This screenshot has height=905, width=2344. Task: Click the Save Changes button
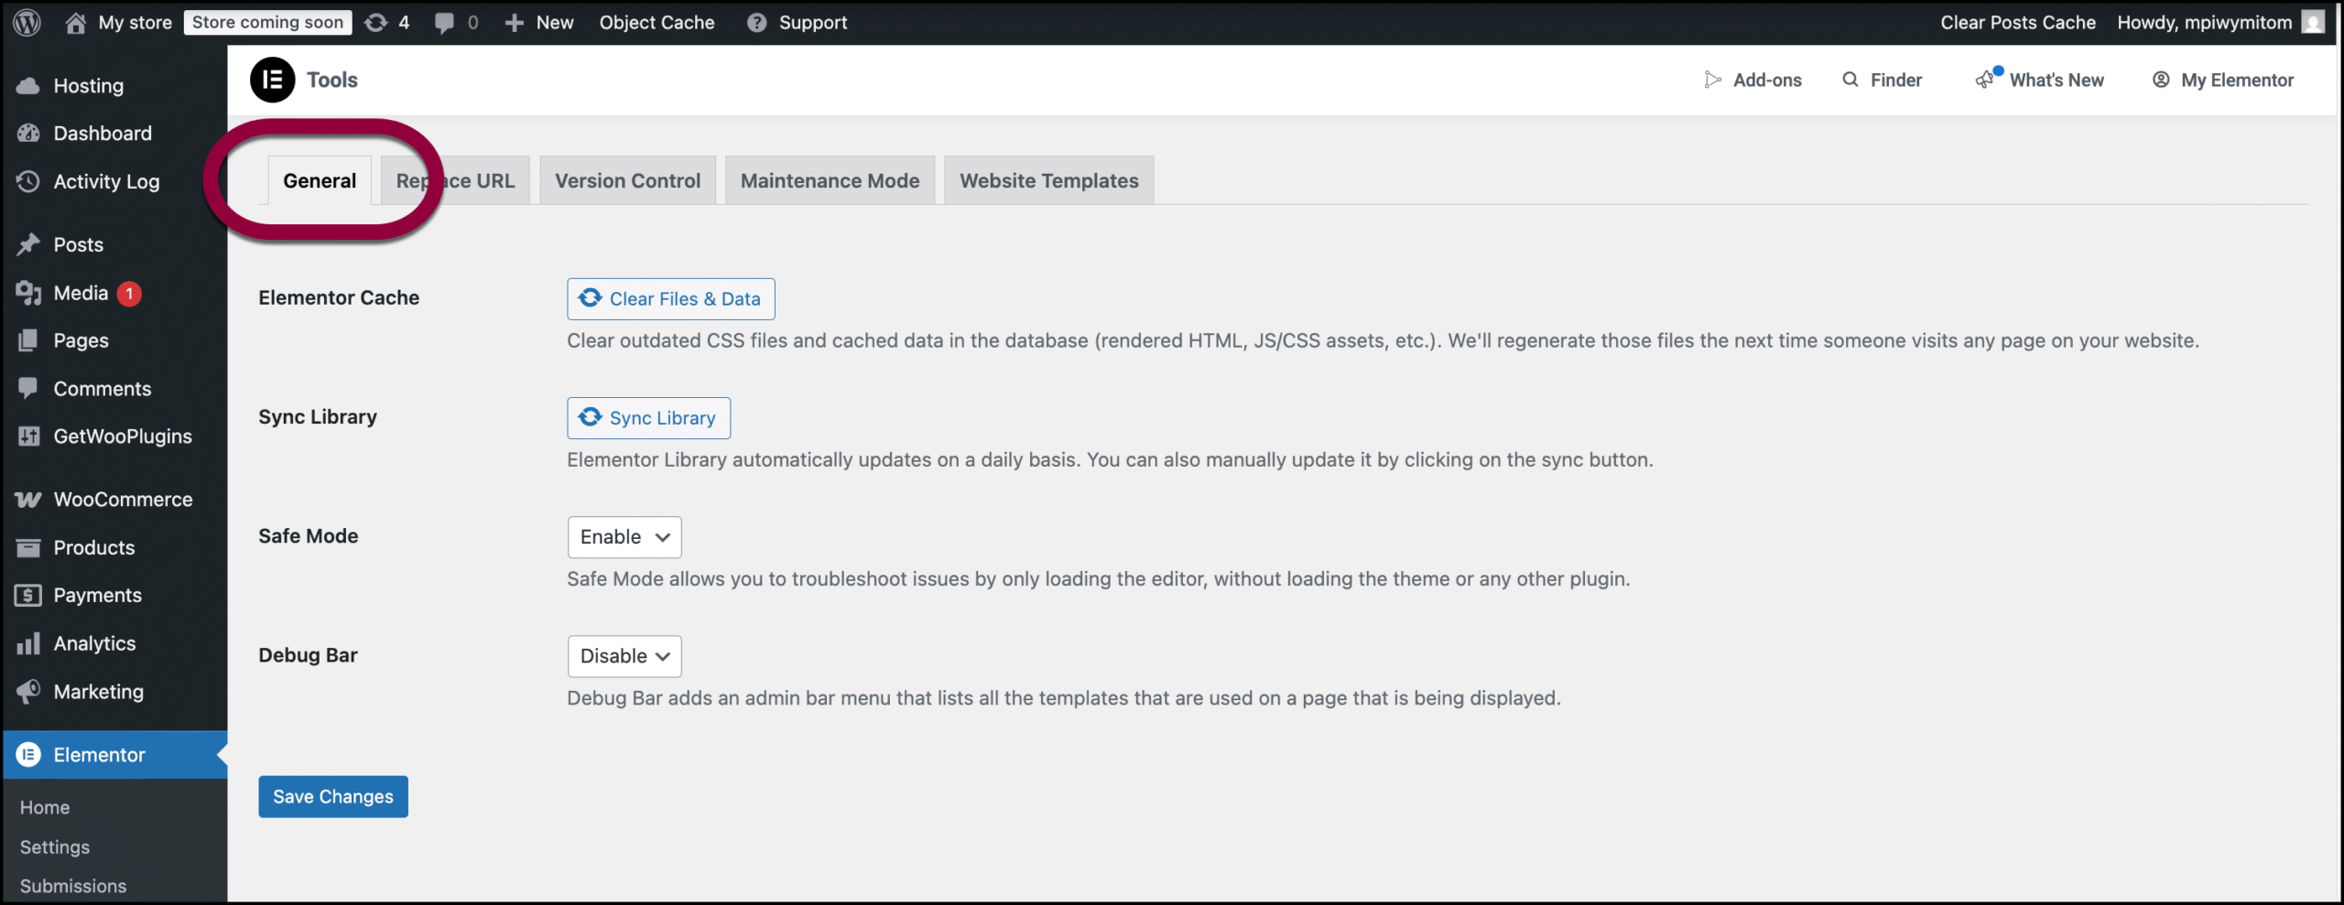(333, 797)
